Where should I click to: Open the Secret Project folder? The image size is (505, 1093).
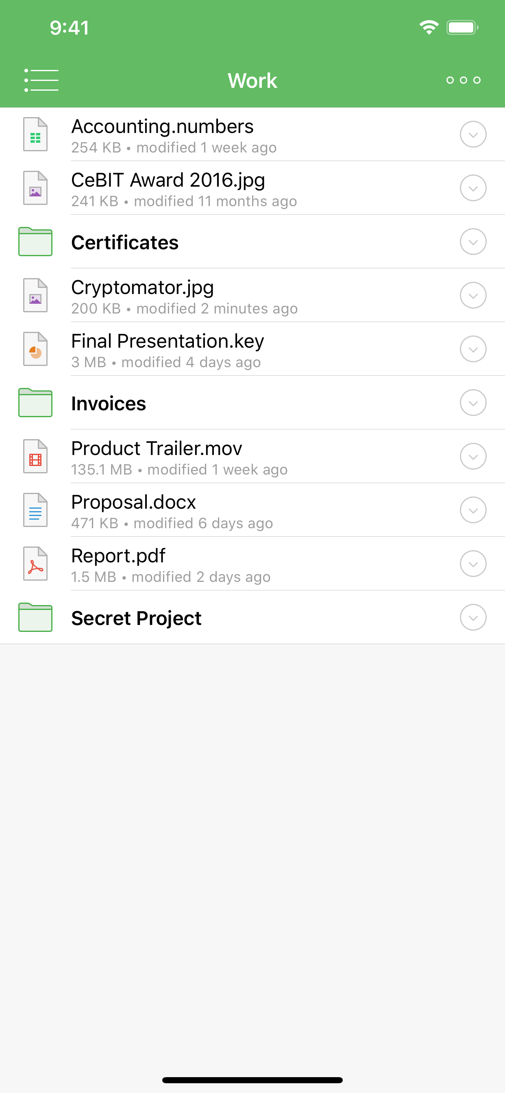[x=136, y=618]
